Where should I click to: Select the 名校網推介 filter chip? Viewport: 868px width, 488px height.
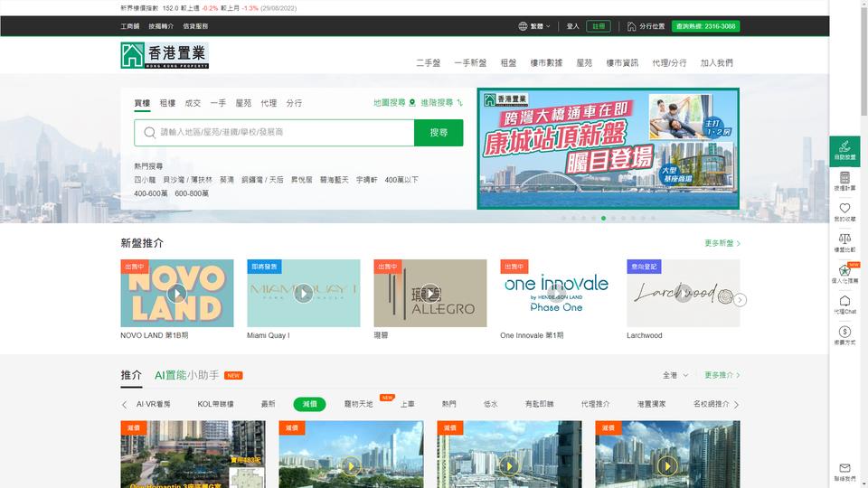pyautogui.click(x=712, y=405)
